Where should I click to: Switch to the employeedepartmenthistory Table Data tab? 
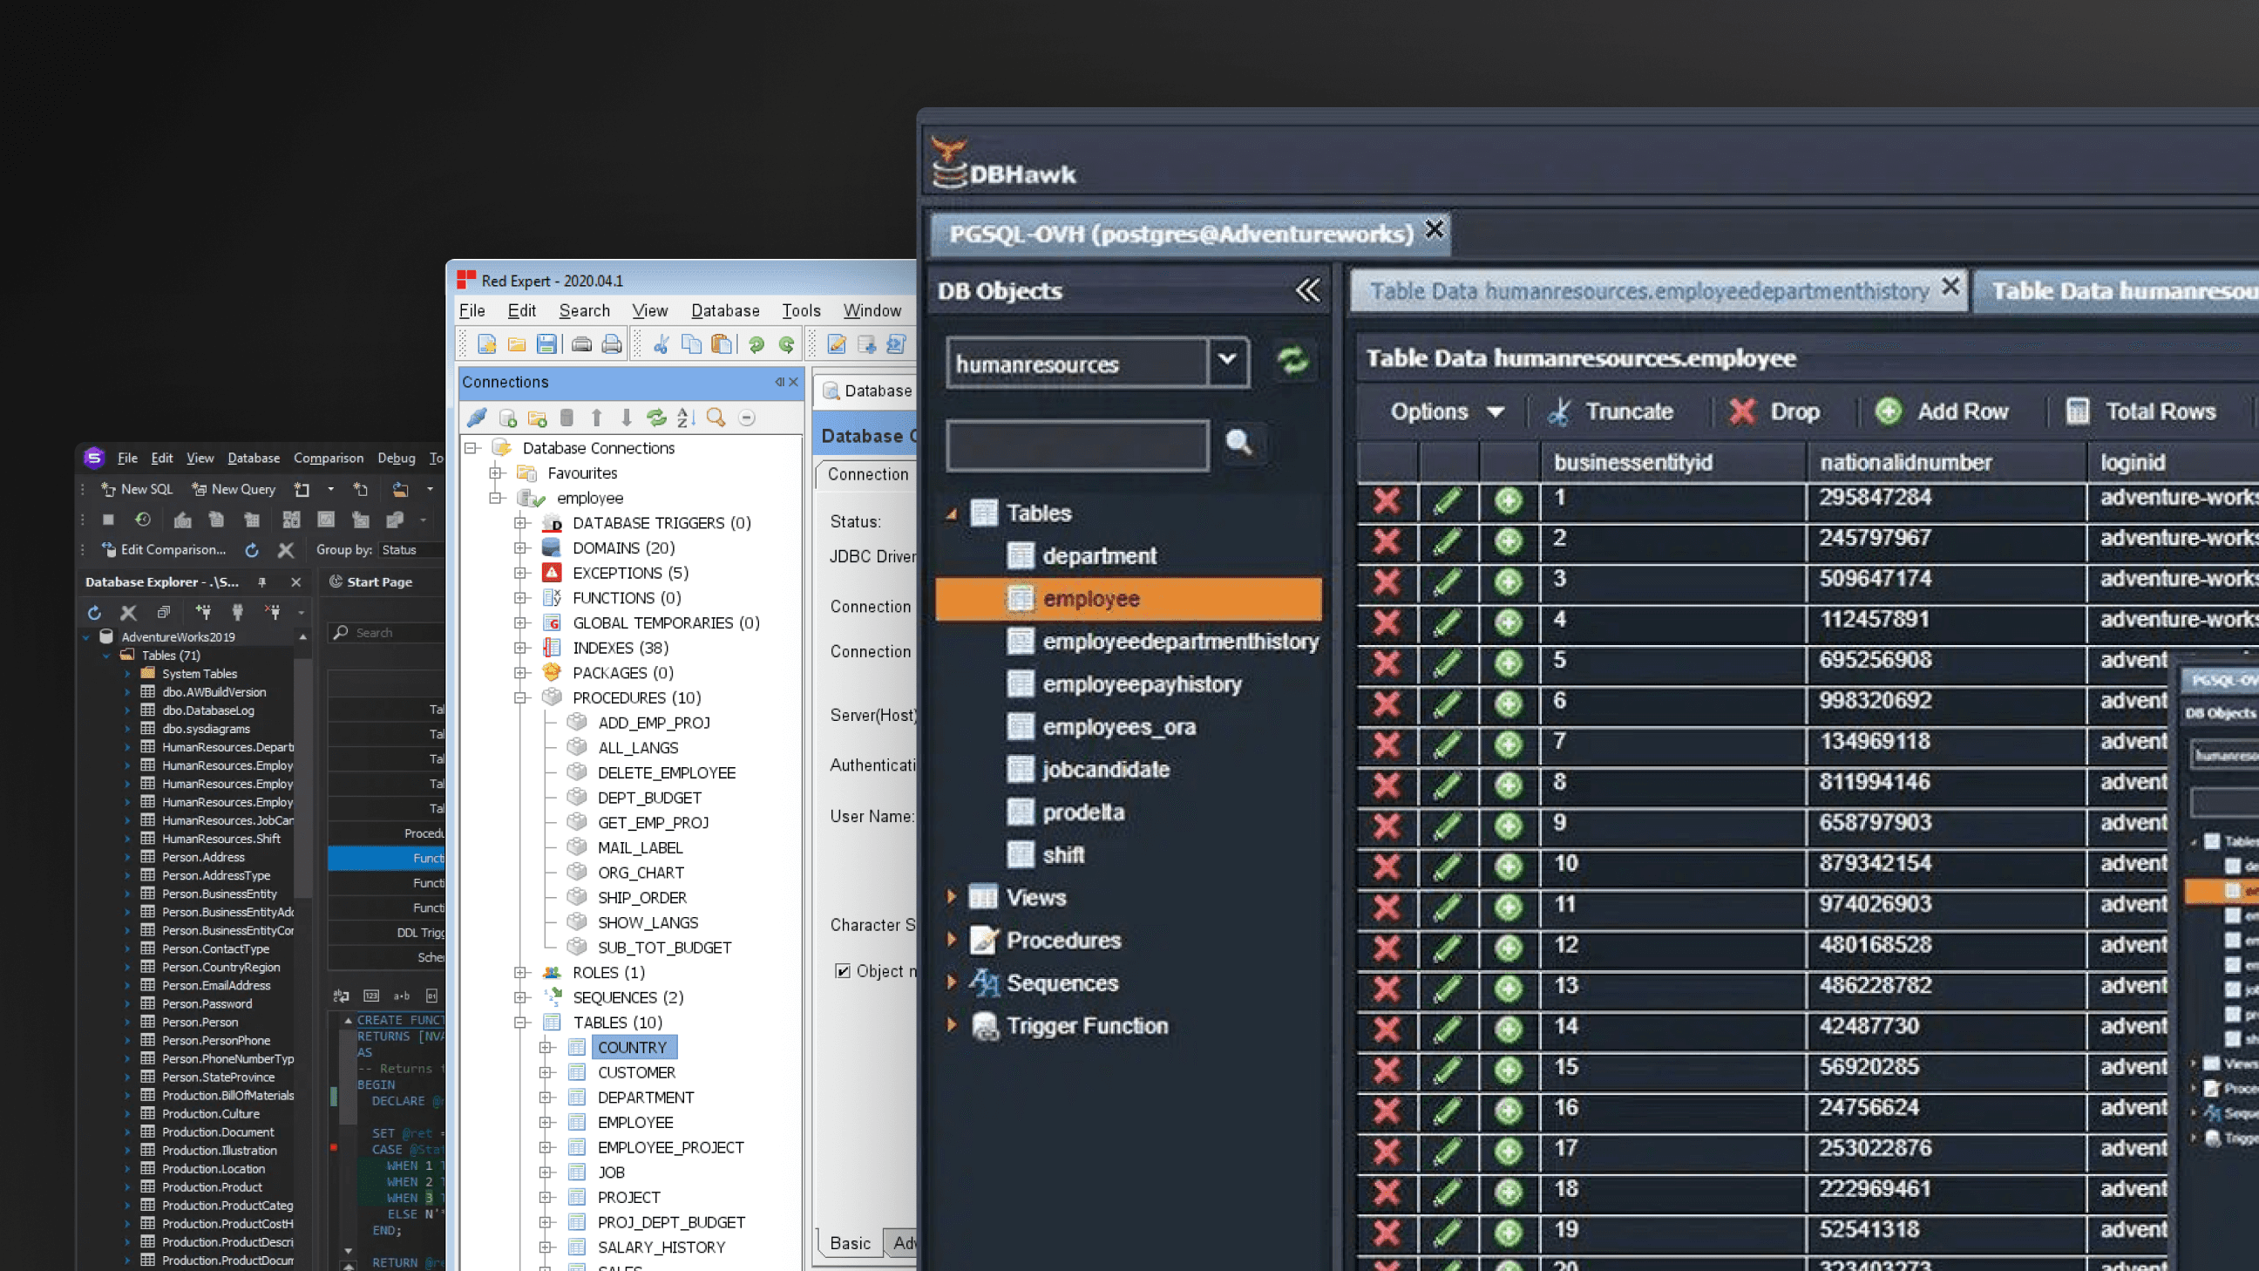(x=1648, y=291)
